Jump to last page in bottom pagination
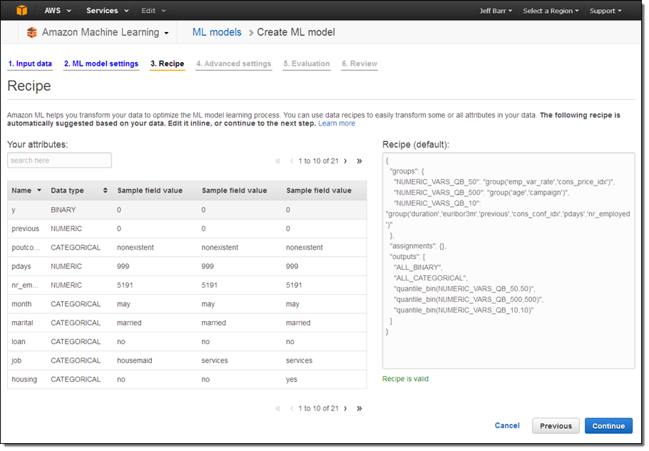Screen dimensions: 649x451 [359, 408]
